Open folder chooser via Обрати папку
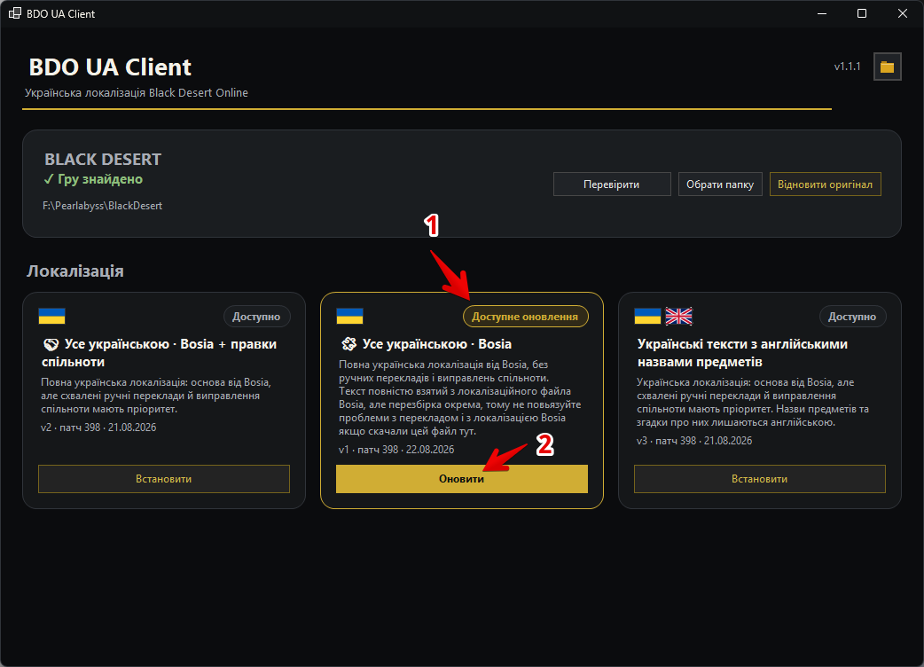This screenshot has width=924, height=667. (720, 184)
